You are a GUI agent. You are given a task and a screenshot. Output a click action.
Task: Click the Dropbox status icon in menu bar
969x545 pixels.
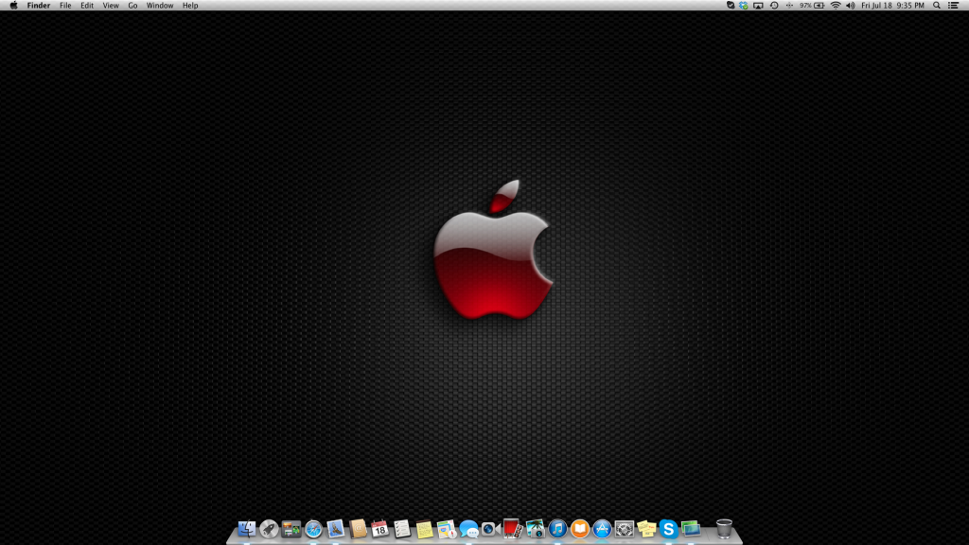tap(744, 6)
